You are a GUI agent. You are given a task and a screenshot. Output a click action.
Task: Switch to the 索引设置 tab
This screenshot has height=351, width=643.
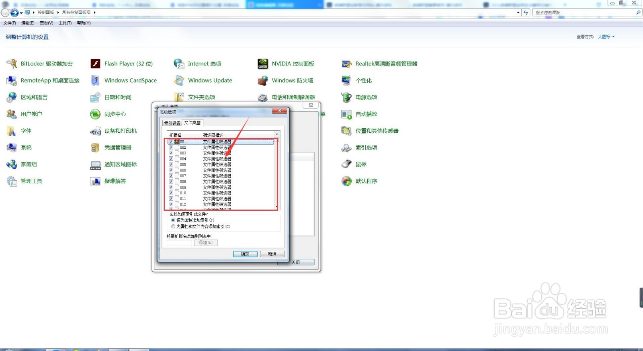172,123
